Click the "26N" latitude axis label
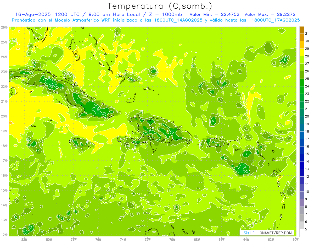The height and width of the screenshot is (243, 314). point(4,27)
